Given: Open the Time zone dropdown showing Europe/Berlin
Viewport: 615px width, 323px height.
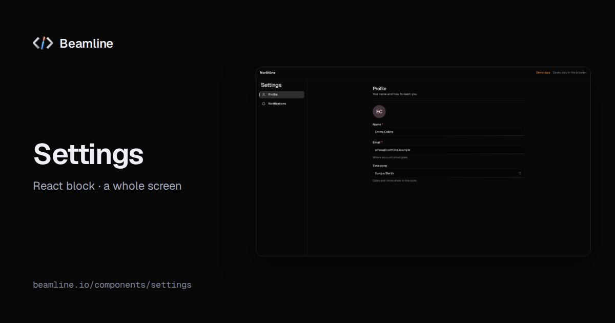Looking at the screenshot, I should [448, 173].
